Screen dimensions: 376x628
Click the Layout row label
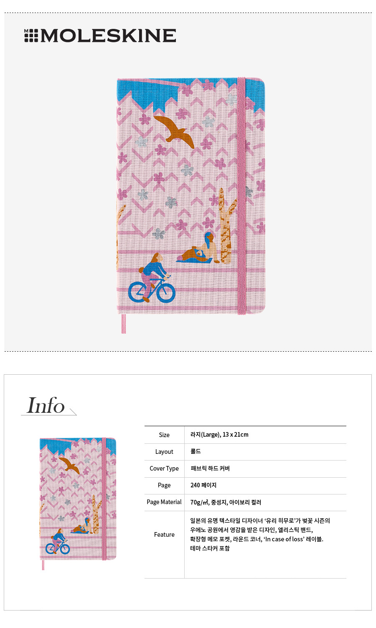164,452
